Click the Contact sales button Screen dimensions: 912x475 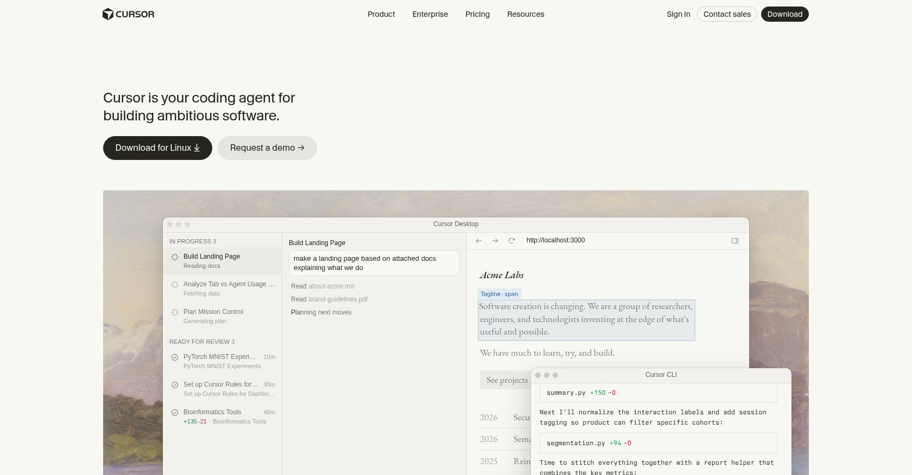coord(727,14)
